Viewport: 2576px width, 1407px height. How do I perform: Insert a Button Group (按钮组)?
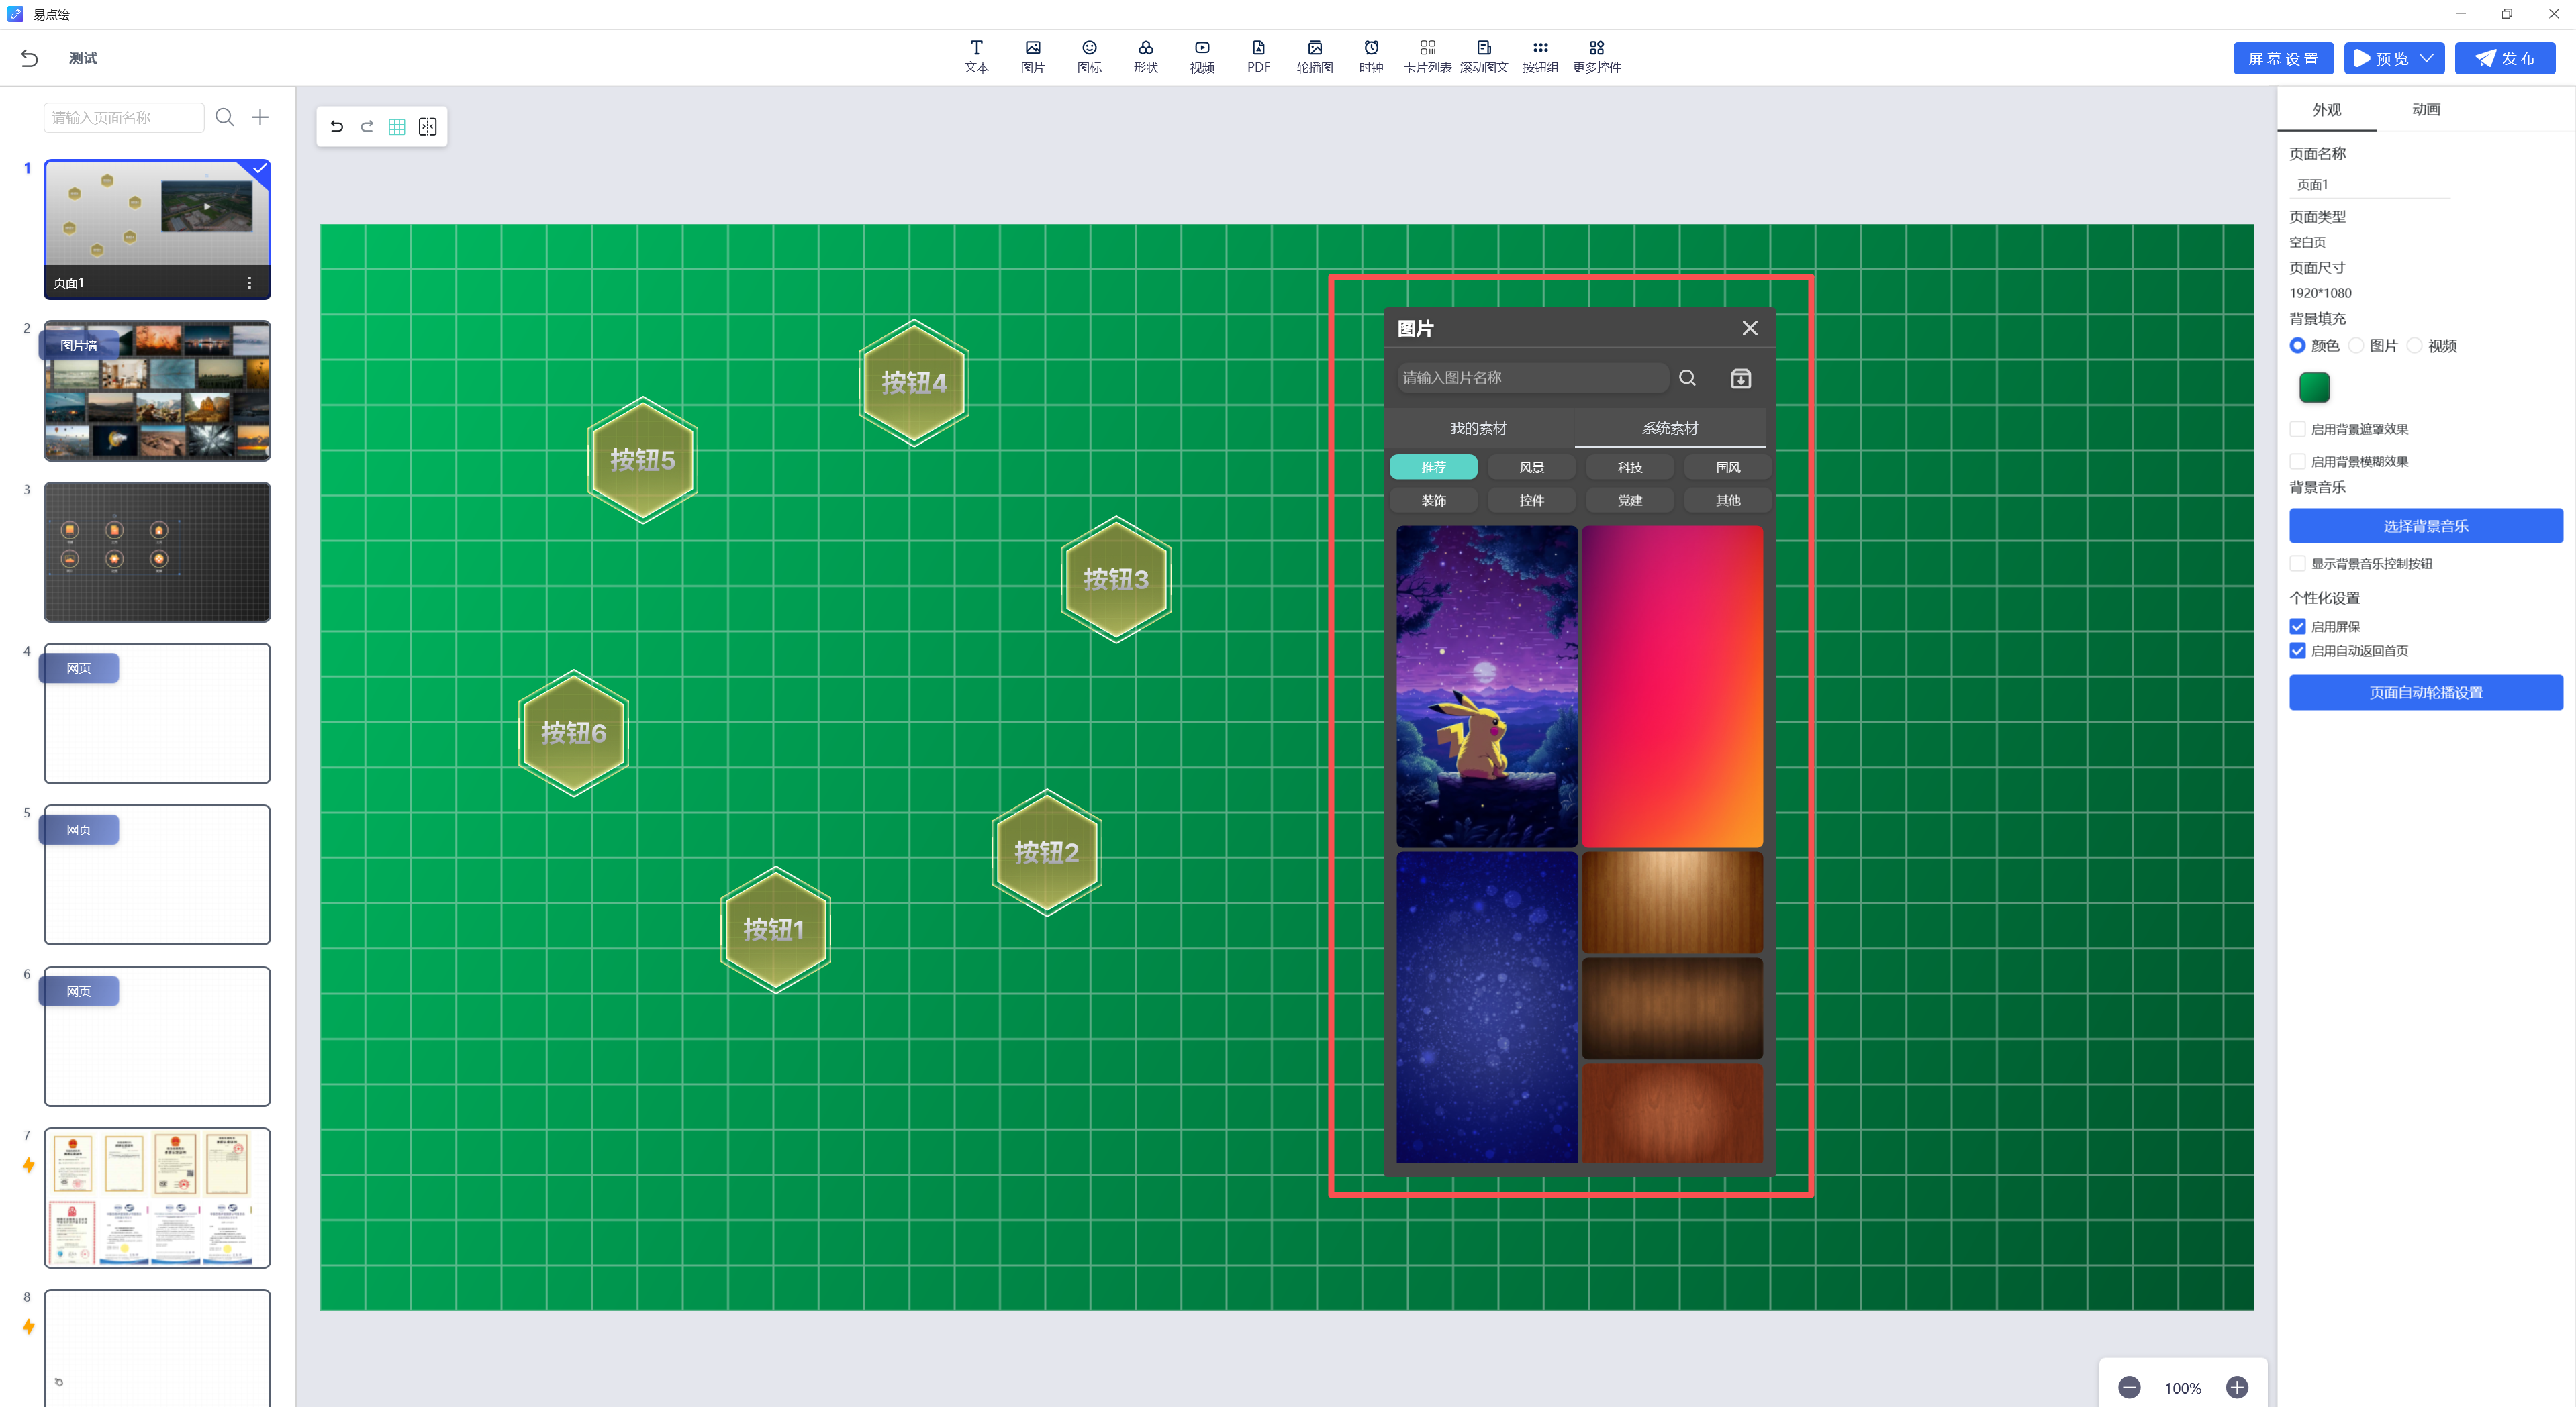[1540, 57]
